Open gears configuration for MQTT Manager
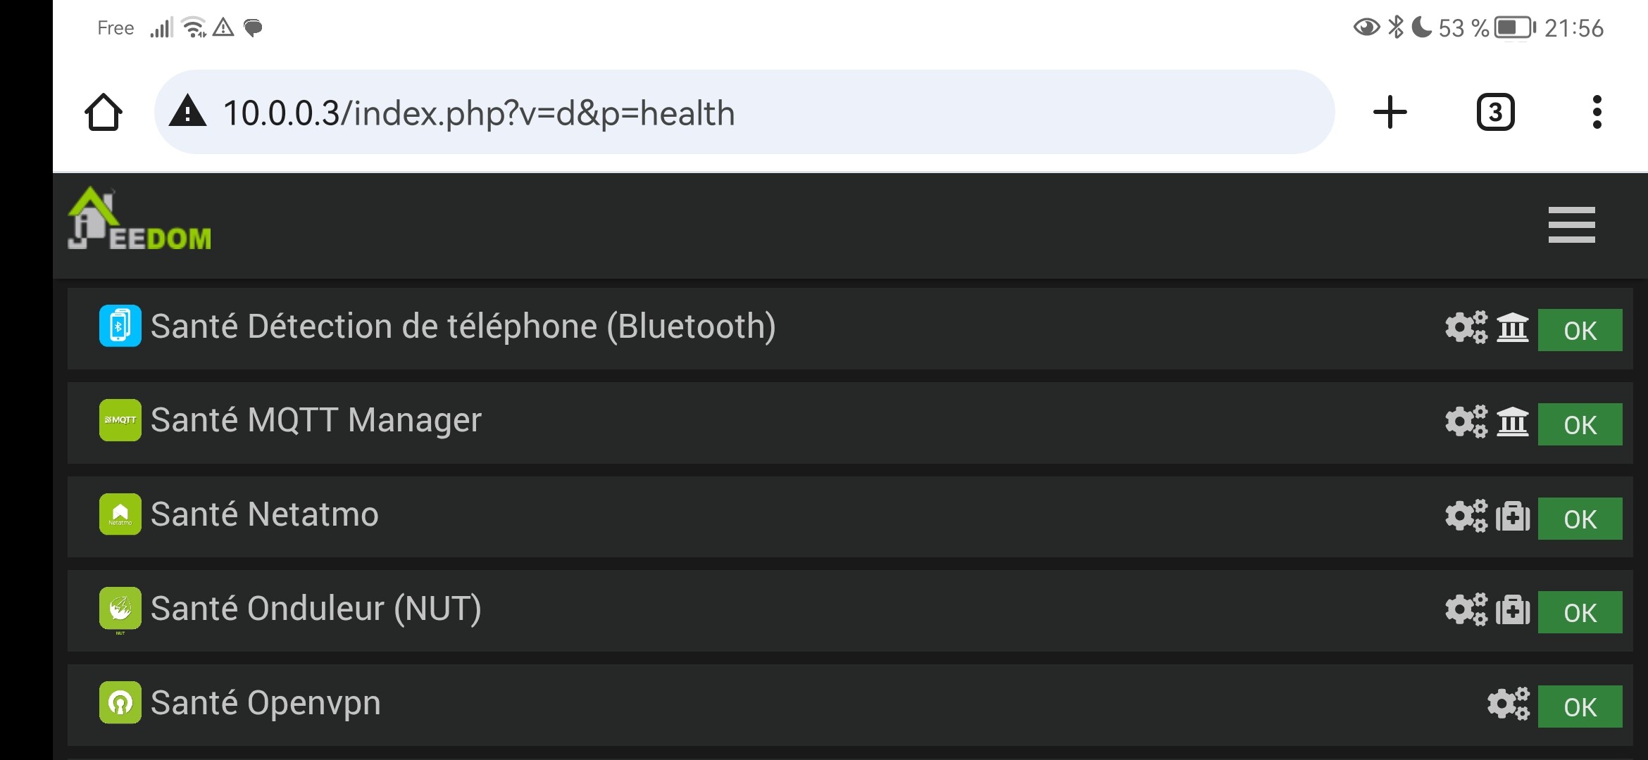1648x760 pixels. pyautogui.click(x=1466, y=422)
